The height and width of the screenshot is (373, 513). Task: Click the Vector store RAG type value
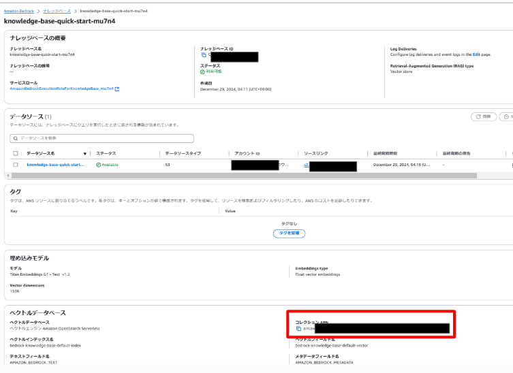pyautogui.click(x=401, y=71)
